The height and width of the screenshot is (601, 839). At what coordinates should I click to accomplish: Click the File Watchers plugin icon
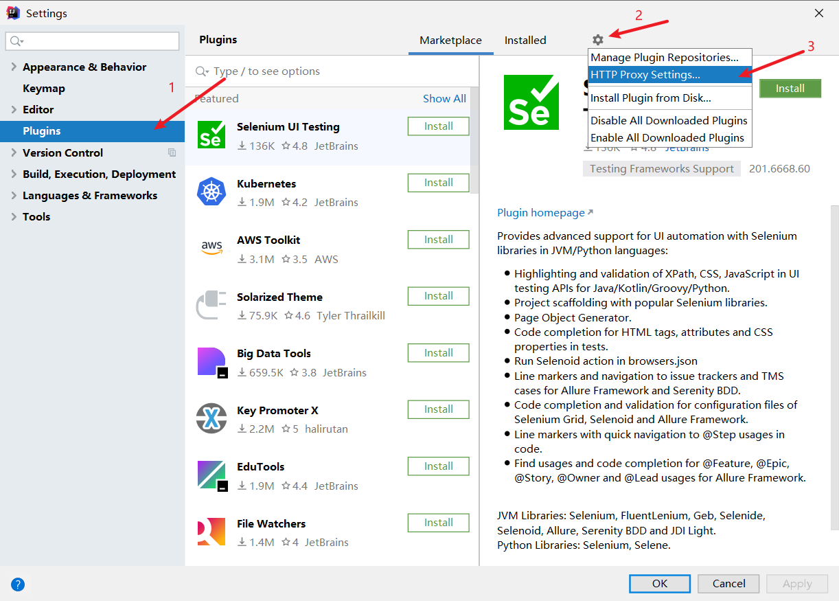coord(211,532)
